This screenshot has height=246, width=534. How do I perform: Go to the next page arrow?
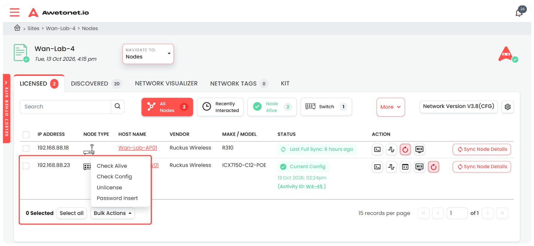tap(487, 213)
